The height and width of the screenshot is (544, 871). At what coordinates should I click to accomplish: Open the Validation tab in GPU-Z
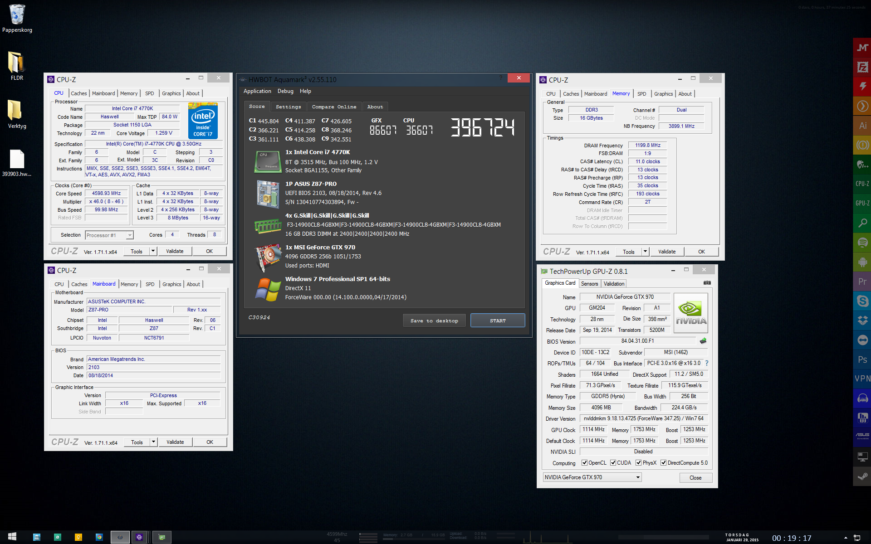click(614, 284)
